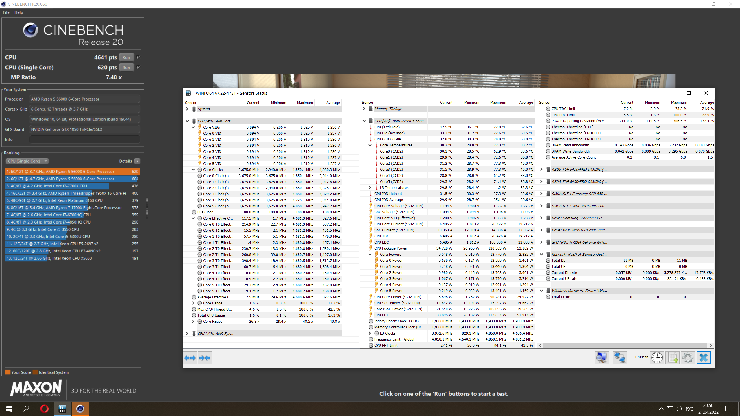Run the CPU multi-core benchmark
The height and width of the screenshot is (416, 740).
126,57
